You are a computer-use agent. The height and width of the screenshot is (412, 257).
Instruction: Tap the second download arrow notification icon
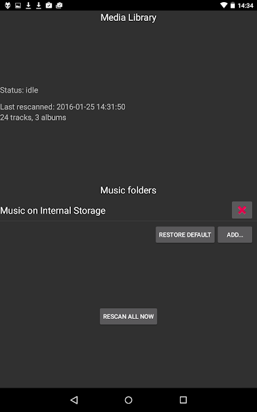(x=39, y=6)
